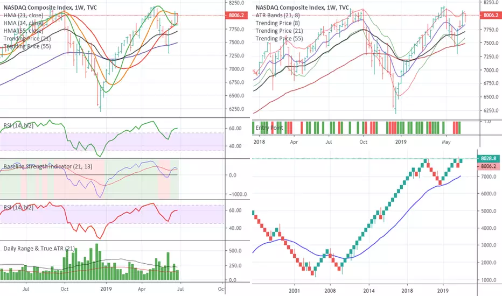Click the 60.00 level in green RSI pane
The image size is (502, 296).
tap(235, 128)
